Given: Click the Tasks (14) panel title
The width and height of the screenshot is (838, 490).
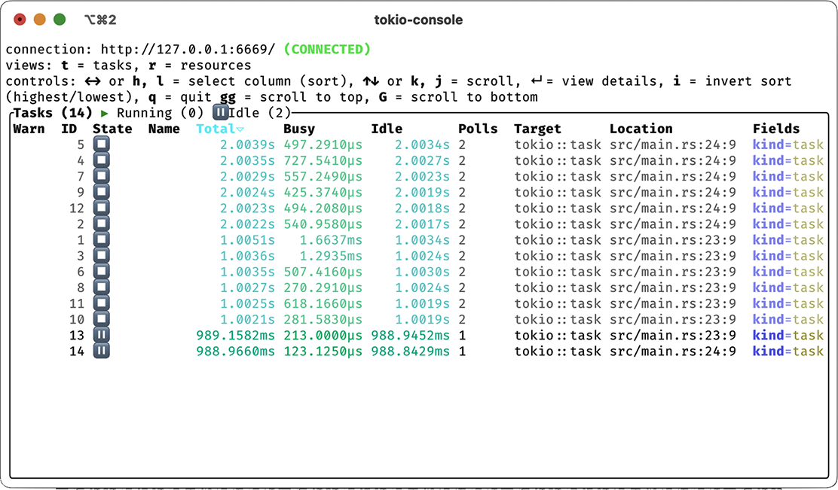Looking at the screenshot, I should point(53,113).
